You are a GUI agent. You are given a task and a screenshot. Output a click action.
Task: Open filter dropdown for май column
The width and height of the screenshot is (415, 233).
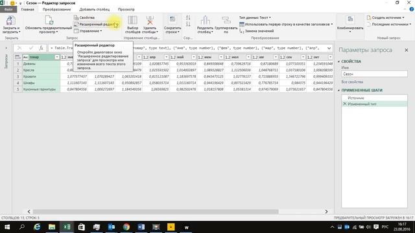coord(193,57)
